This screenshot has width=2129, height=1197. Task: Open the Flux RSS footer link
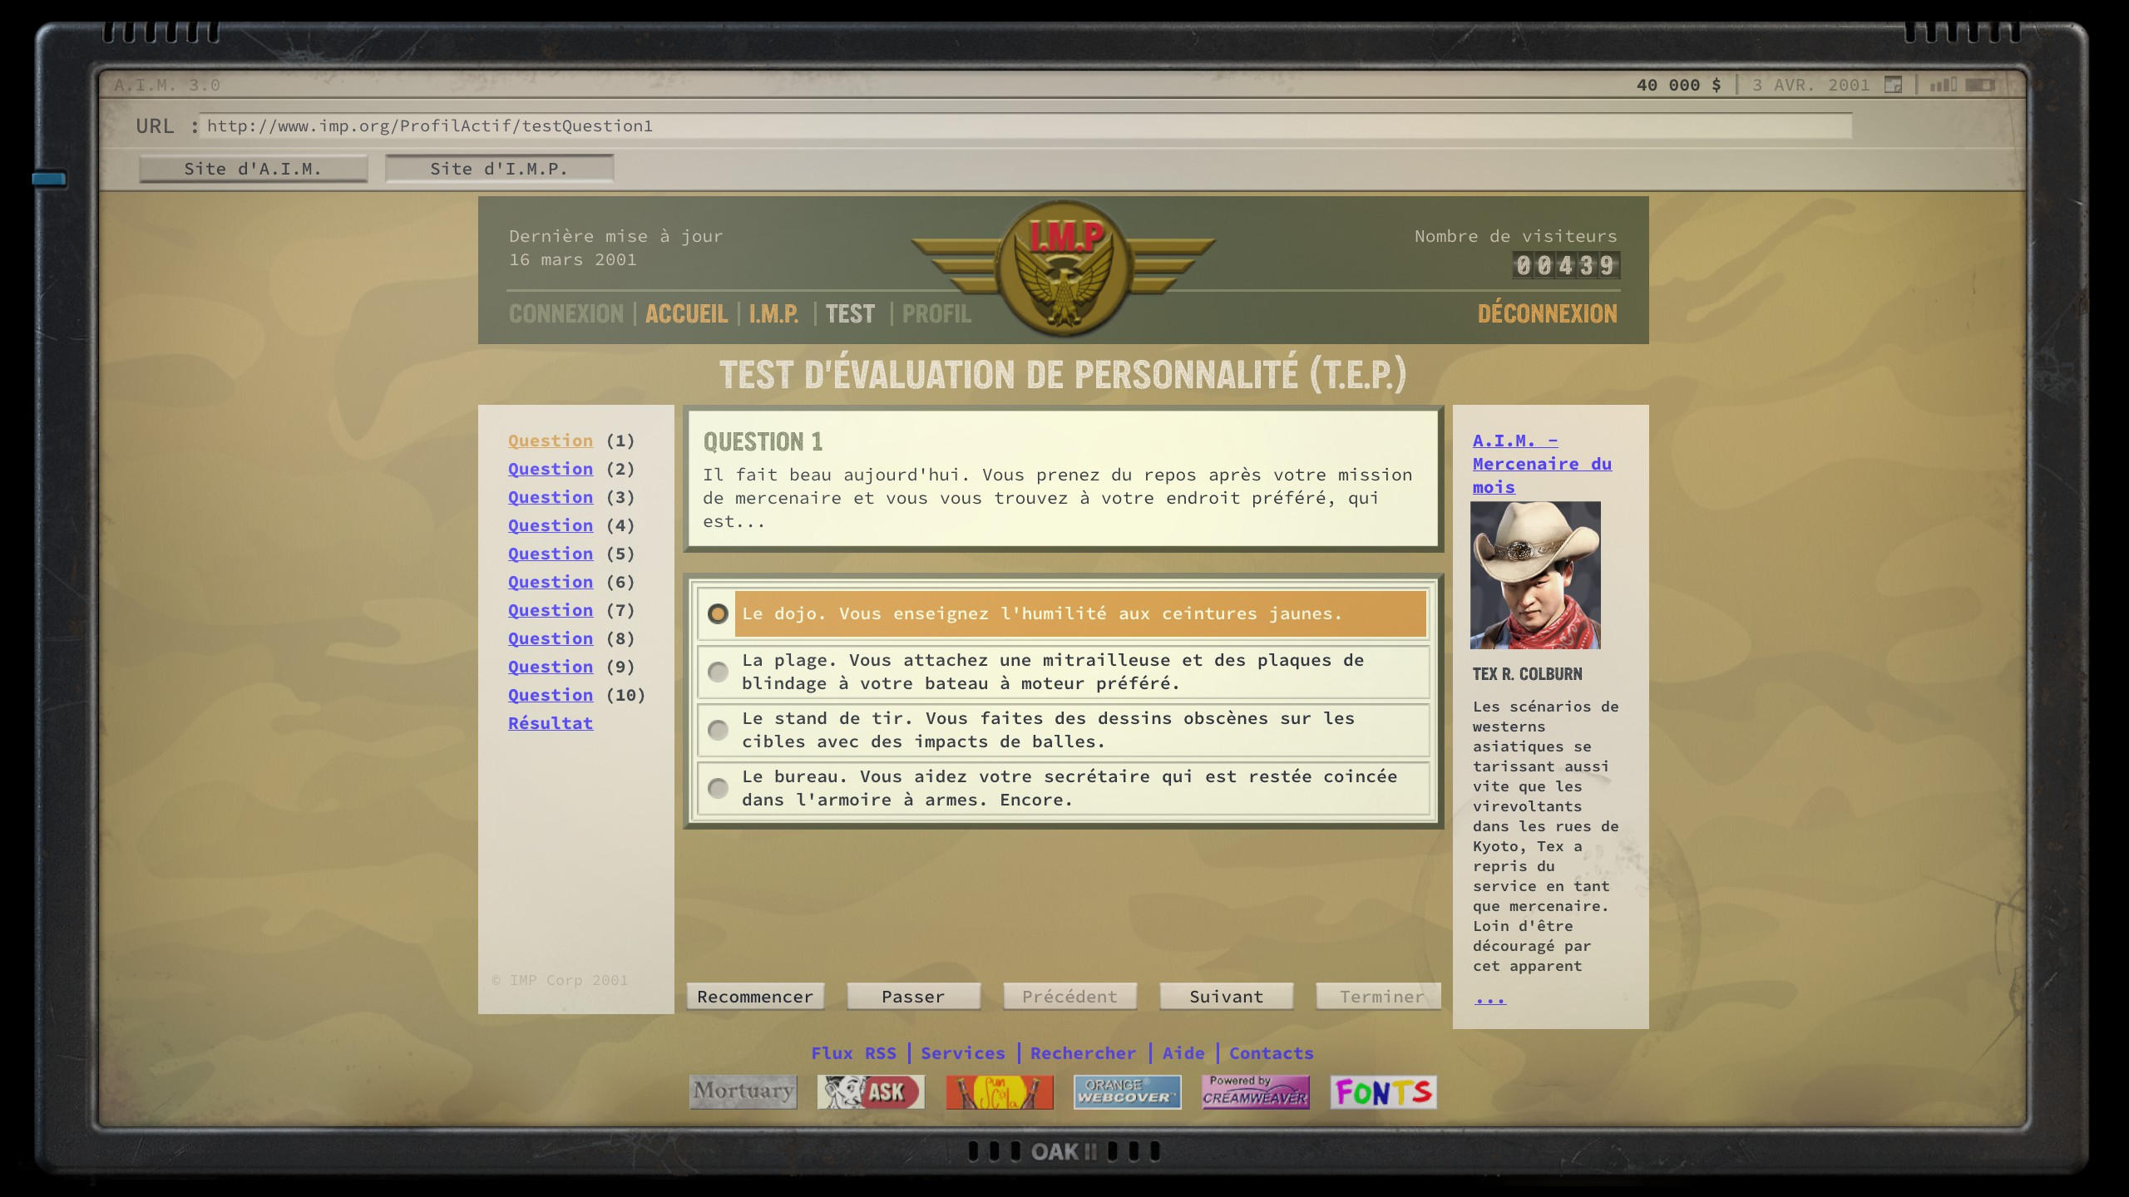pos(854,1053)
